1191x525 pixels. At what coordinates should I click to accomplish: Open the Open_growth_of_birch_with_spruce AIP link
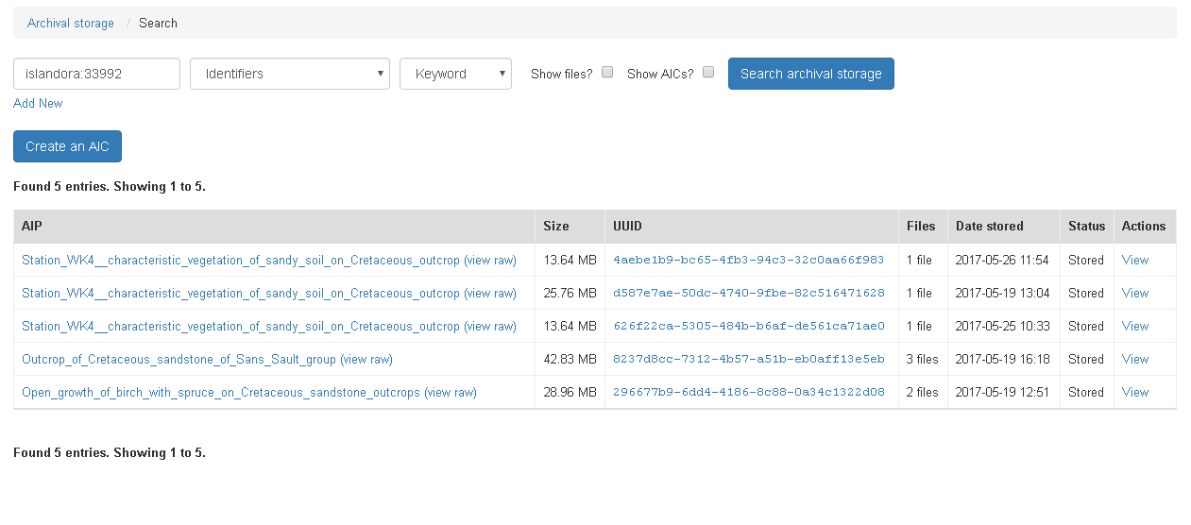click(221, 392)
